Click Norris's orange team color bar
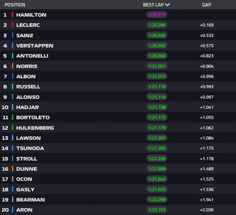This screenshot has width=236, height=215. [13, 66]
